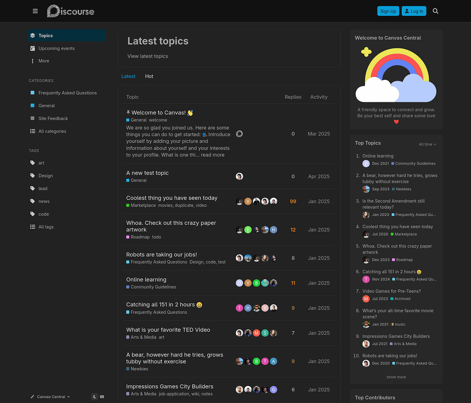This screenshot has height=403, width=471.
Task: Sort topics by Replies column header
Action: coord(293,97)
